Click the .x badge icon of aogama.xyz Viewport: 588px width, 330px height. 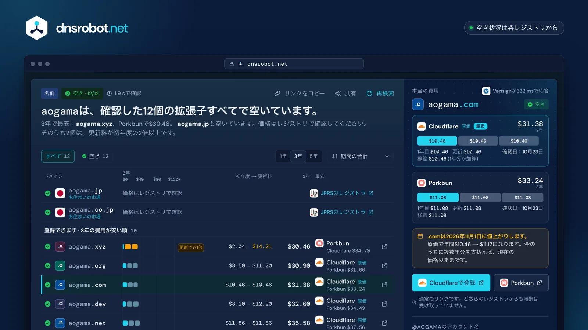(x=60, y=246)
